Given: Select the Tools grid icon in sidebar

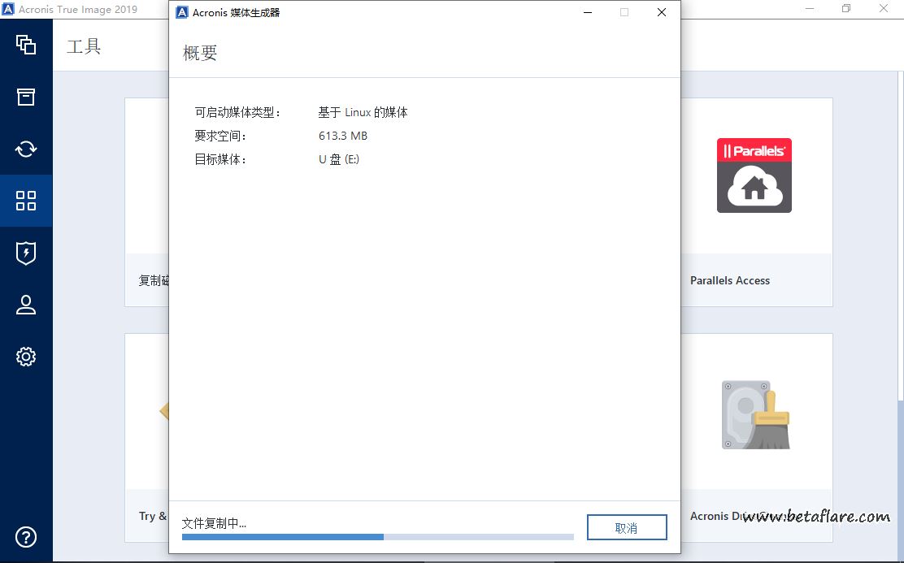Looking at the screenshot, I should coord(26,201).
